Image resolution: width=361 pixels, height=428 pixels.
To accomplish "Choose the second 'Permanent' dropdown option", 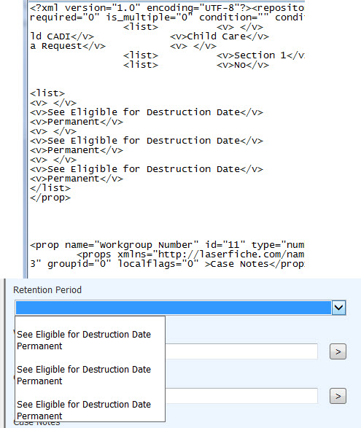I will (x=39, y=381).
